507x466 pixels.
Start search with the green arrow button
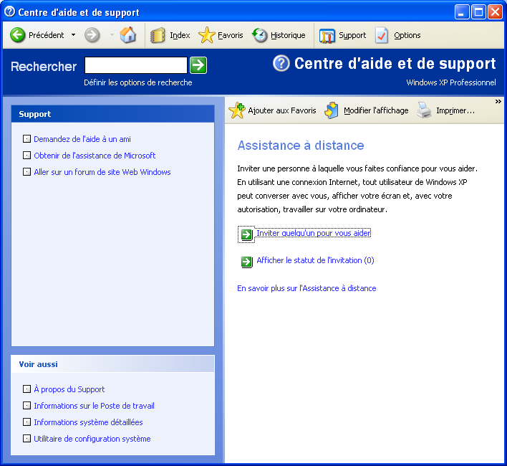[198, 65]
